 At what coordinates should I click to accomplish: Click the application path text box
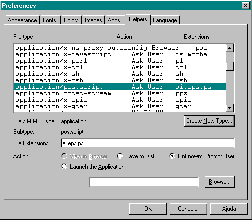point(144,182)
